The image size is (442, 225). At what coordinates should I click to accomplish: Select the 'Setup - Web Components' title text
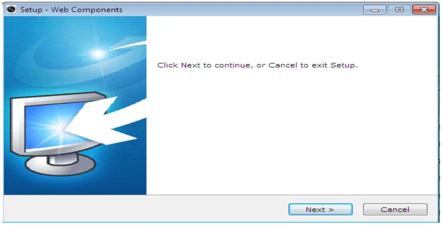(x=71, y=10)
